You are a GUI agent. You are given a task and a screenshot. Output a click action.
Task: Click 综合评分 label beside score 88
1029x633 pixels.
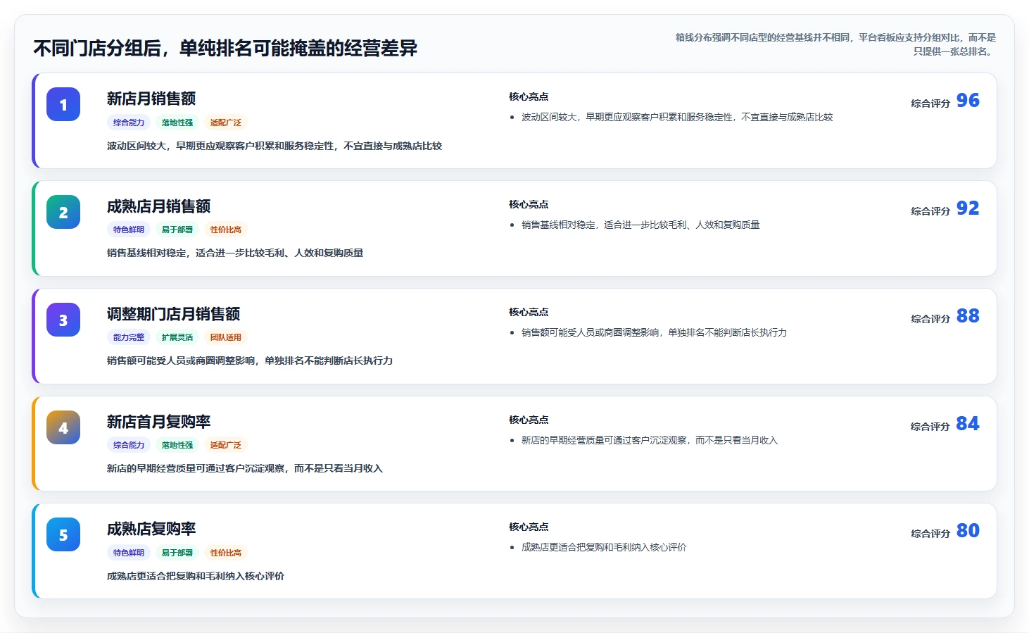pos(930,319)
